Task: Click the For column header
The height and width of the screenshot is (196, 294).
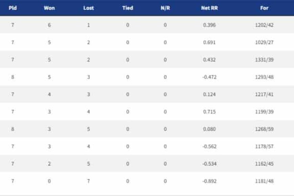Action: click(x=264, y=8)
